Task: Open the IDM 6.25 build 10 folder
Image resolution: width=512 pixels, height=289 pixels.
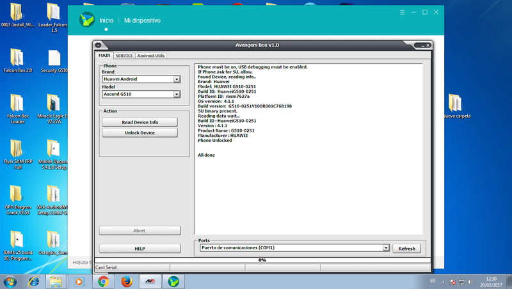Action: 18,246
